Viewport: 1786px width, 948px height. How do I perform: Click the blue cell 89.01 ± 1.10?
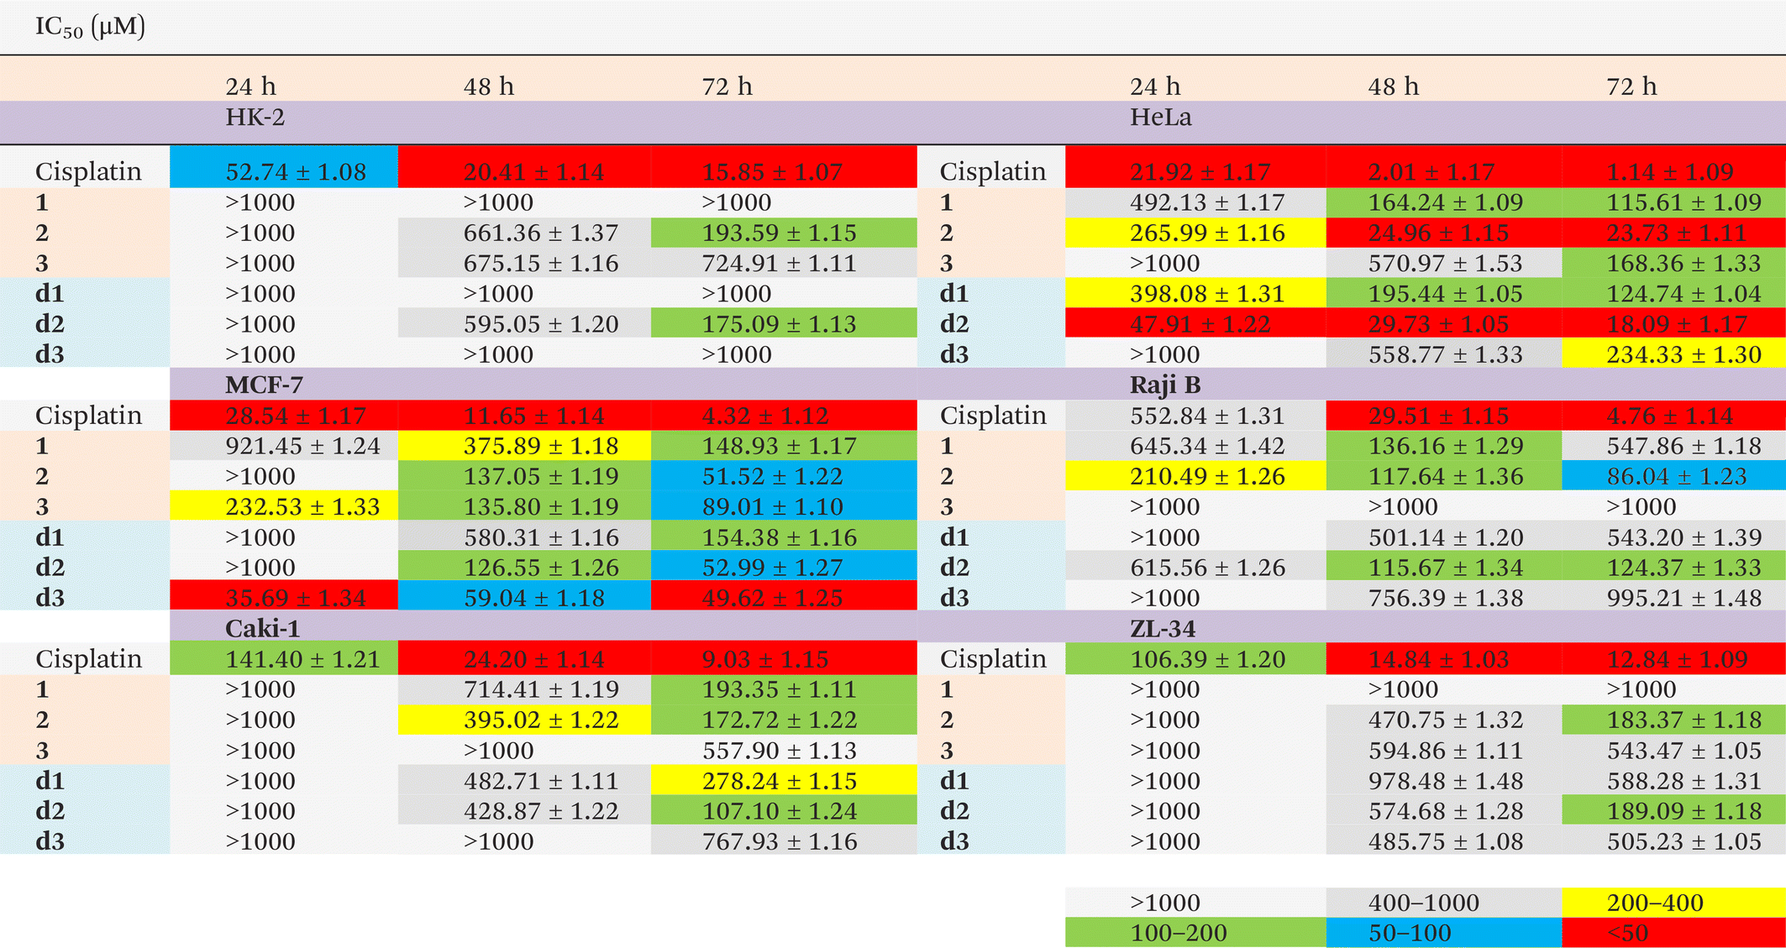[x=784, y=506]
